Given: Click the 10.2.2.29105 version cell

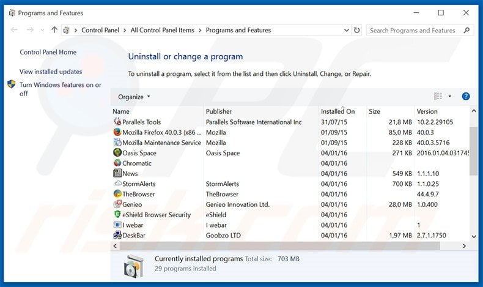Looking at the screenshot, I should pos(435,122).
